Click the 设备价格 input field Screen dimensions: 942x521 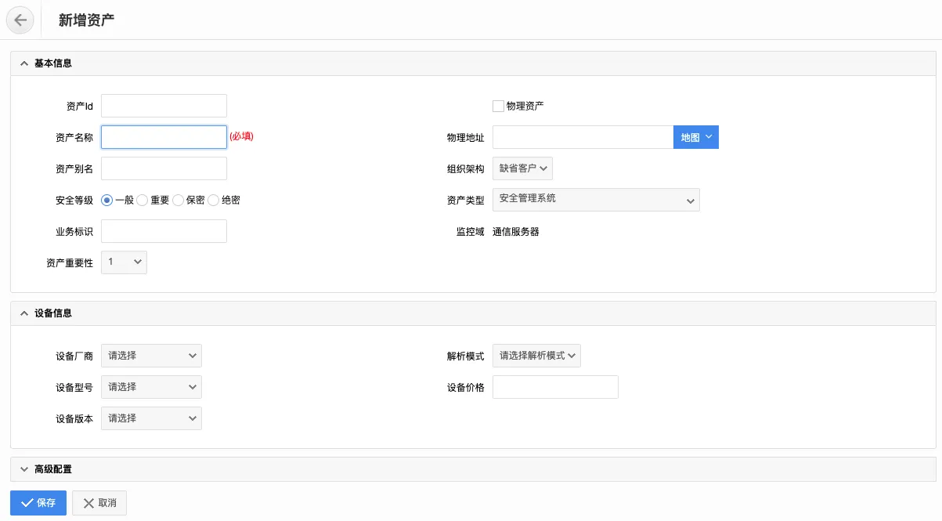point(555,387)
